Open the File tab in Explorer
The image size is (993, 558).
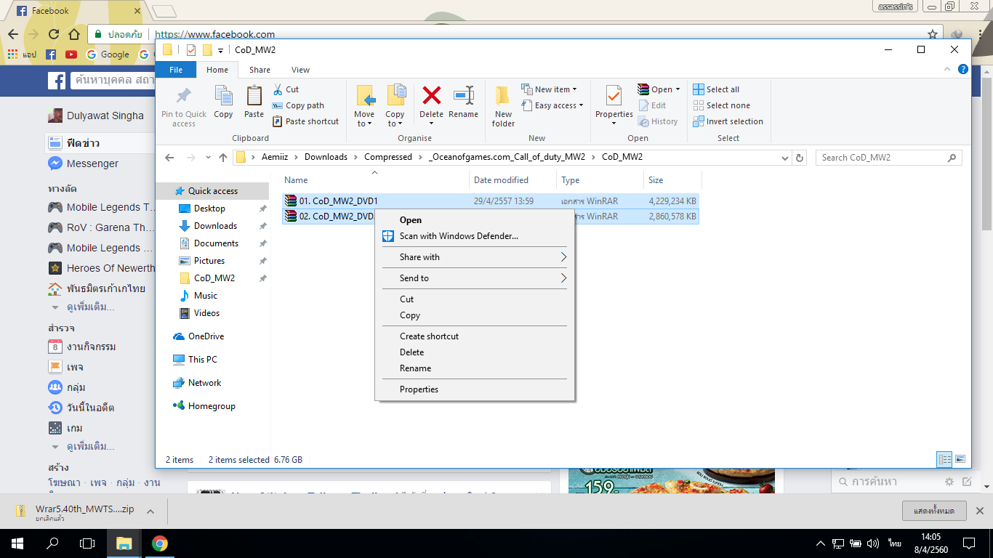(x=176, y=70)
